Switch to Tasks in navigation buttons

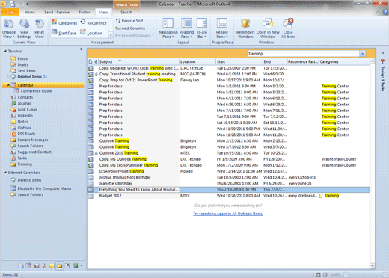click(44, 266)
